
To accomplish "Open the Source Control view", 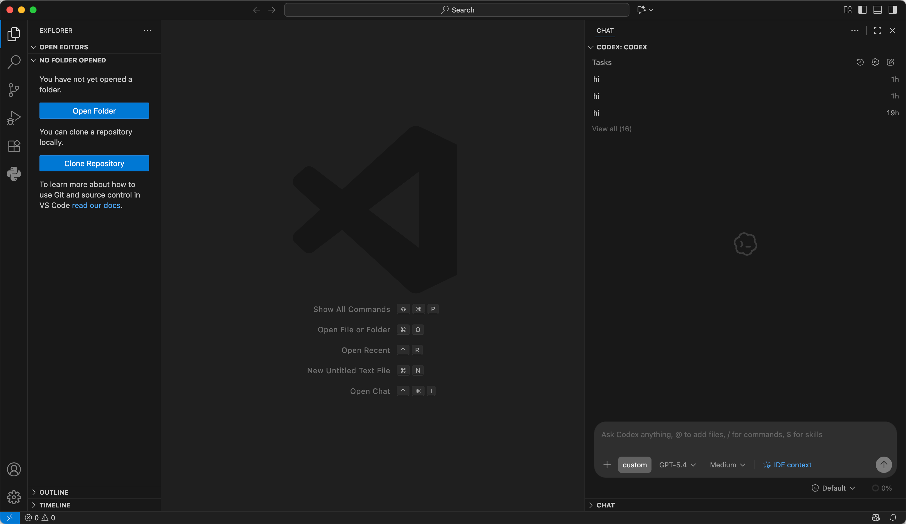I will point(14,90).
